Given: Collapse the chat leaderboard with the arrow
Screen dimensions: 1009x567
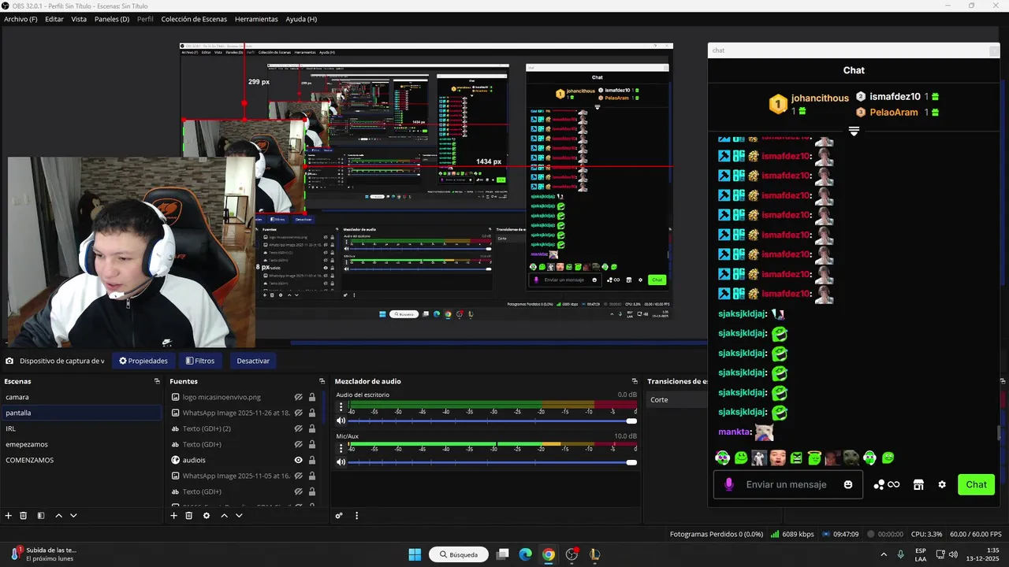Looking at the screenshot, I should tap(854, 131).
